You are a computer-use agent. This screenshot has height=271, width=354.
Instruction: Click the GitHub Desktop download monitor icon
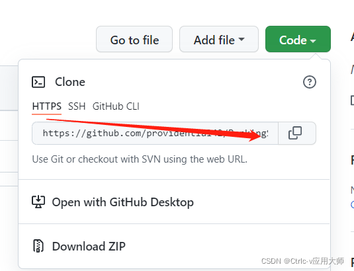tap(38, 202)
